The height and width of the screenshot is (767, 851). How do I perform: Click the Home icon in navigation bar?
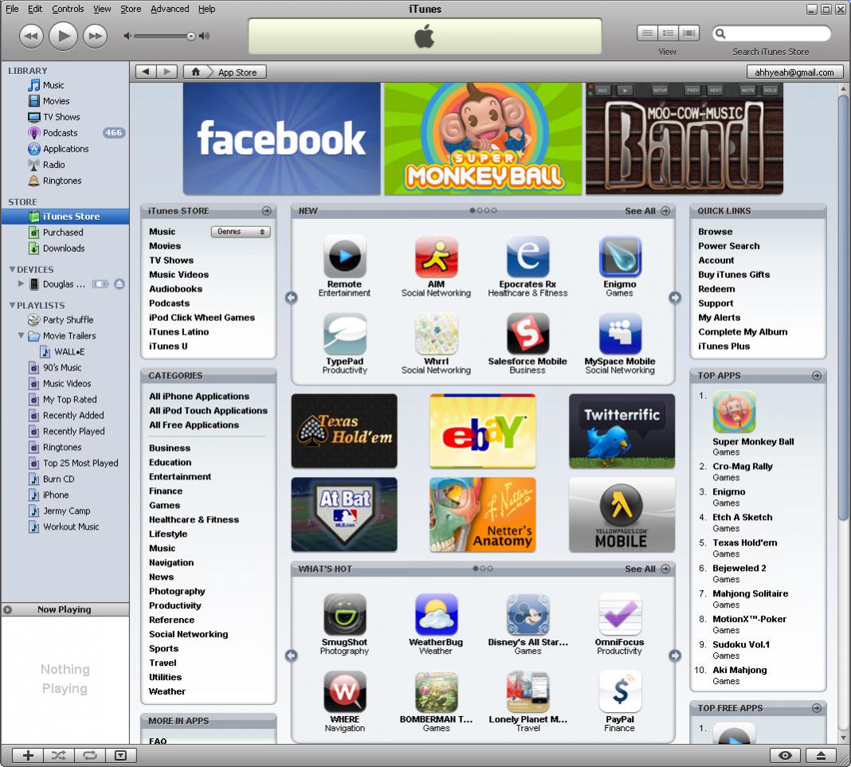196,72
